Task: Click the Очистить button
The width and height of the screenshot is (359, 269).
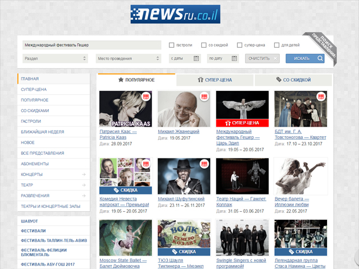Action: [262, 58]
